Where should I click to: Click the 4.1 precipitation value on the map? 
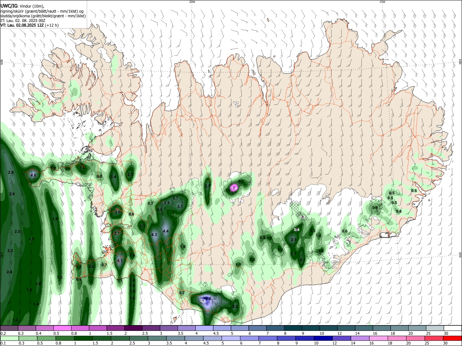[x=120, y=260]
